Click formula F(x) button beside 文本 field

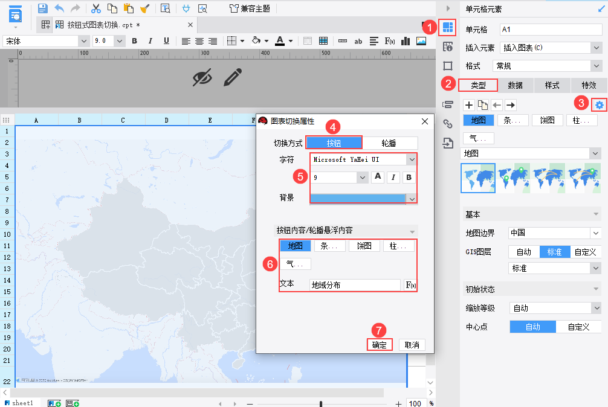click(x=410, y=285)
